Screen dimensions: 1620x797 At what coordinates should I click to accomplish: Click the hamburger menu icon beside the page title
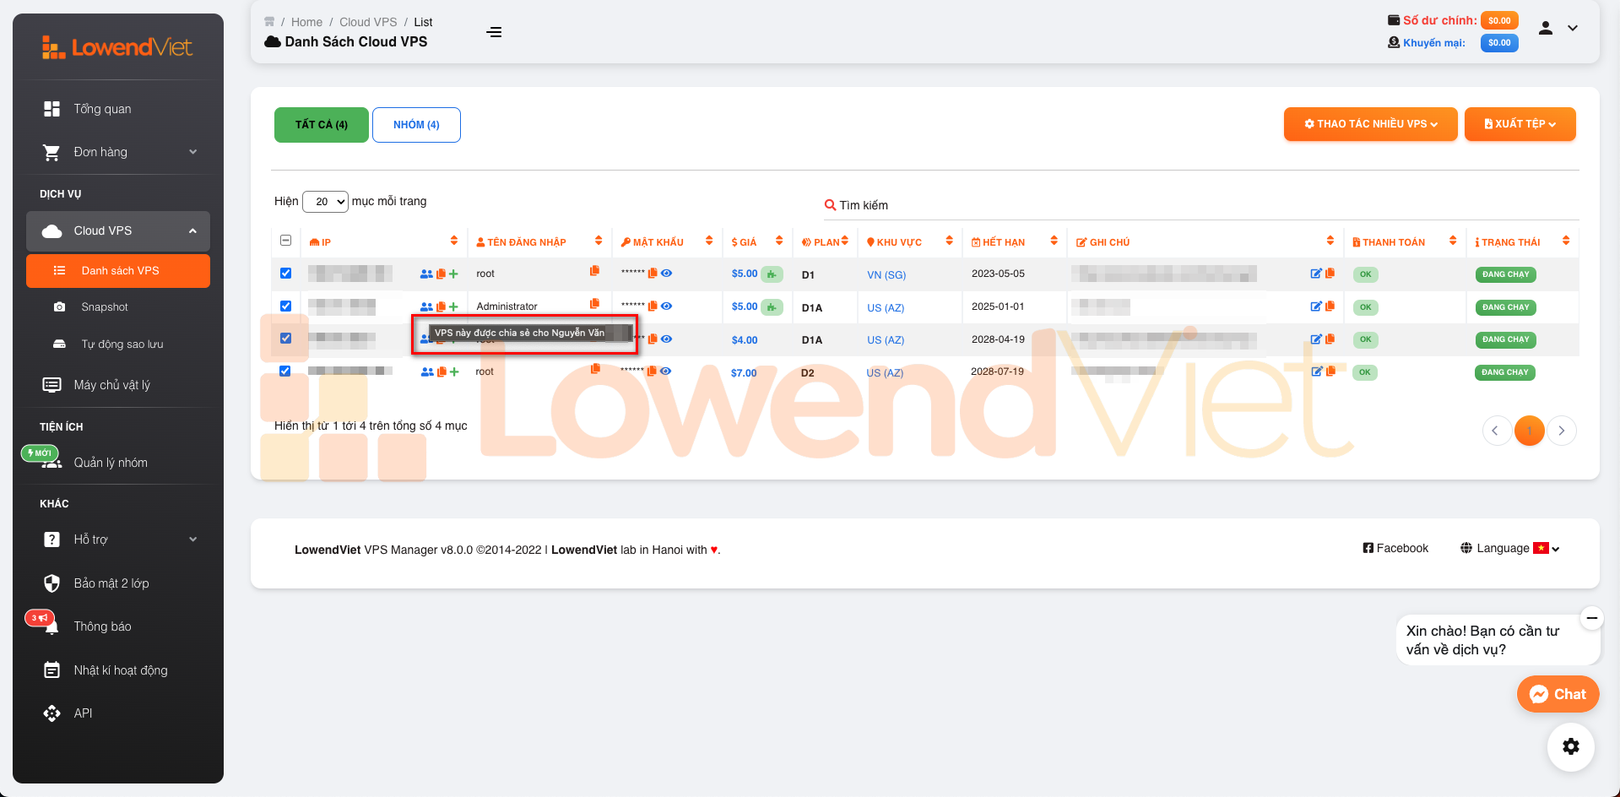coord(494,32)
